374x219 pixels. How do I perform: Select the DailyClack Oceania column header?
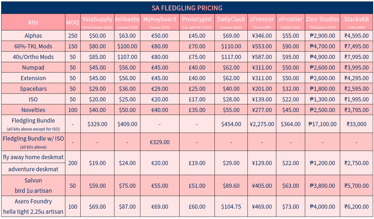point(231,22)
